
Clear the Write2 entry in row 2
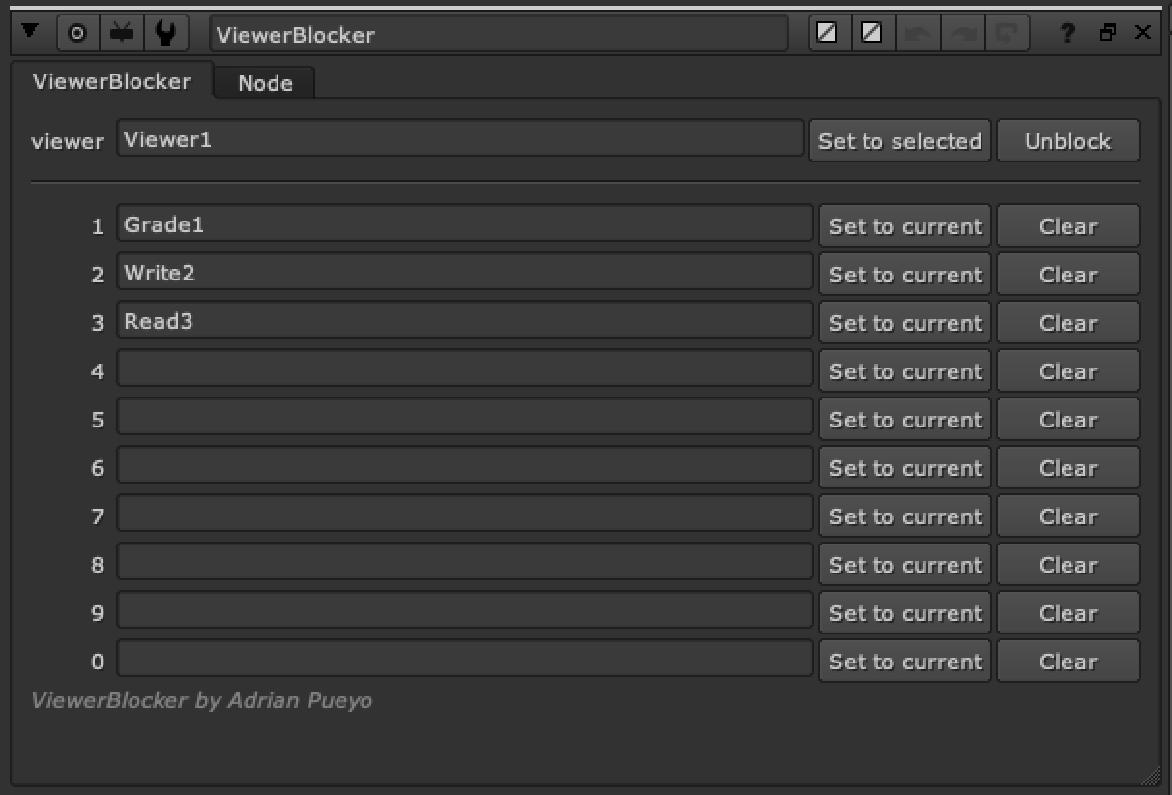click(1068, 274)
